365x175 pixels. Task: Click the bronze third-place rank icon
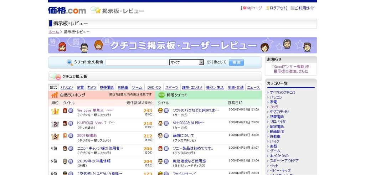pyautogui.click(x=55, y=137)
